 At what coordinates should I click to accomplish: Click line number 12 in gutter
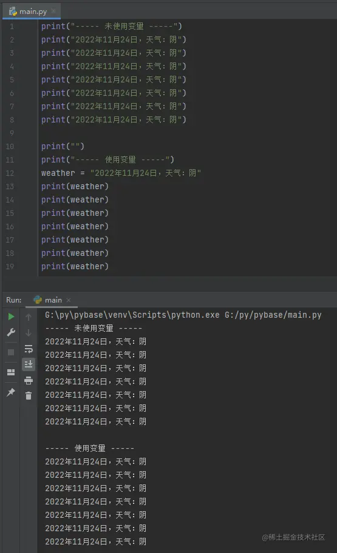[x=10, y=173]
